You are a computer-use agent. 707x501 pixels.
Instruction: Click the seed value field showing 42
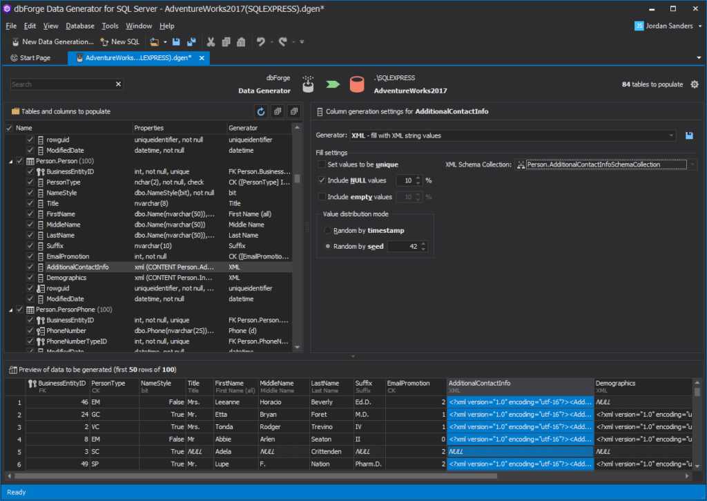click(403, 247)
